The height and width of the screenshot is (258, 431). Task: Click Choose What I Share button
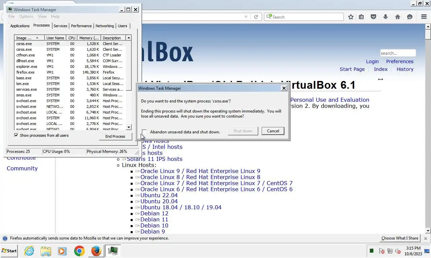coord(400,238)
